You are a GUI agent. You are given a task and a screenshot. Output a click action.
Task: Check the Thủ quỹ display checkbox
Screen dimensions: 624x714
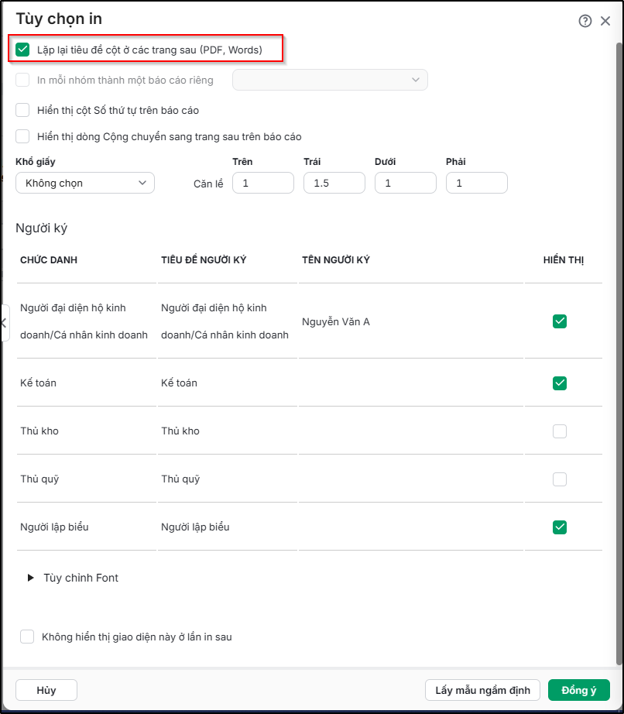coord(560,479)
